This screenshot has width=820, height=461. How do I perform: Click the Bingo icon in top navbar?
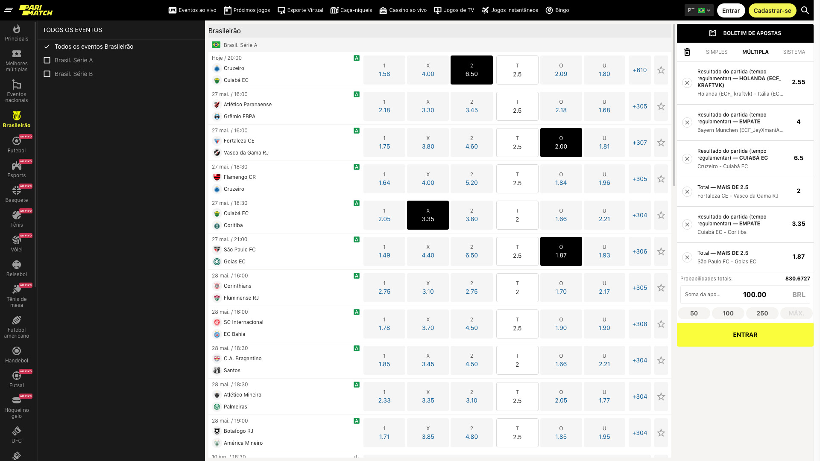[549, 10]
